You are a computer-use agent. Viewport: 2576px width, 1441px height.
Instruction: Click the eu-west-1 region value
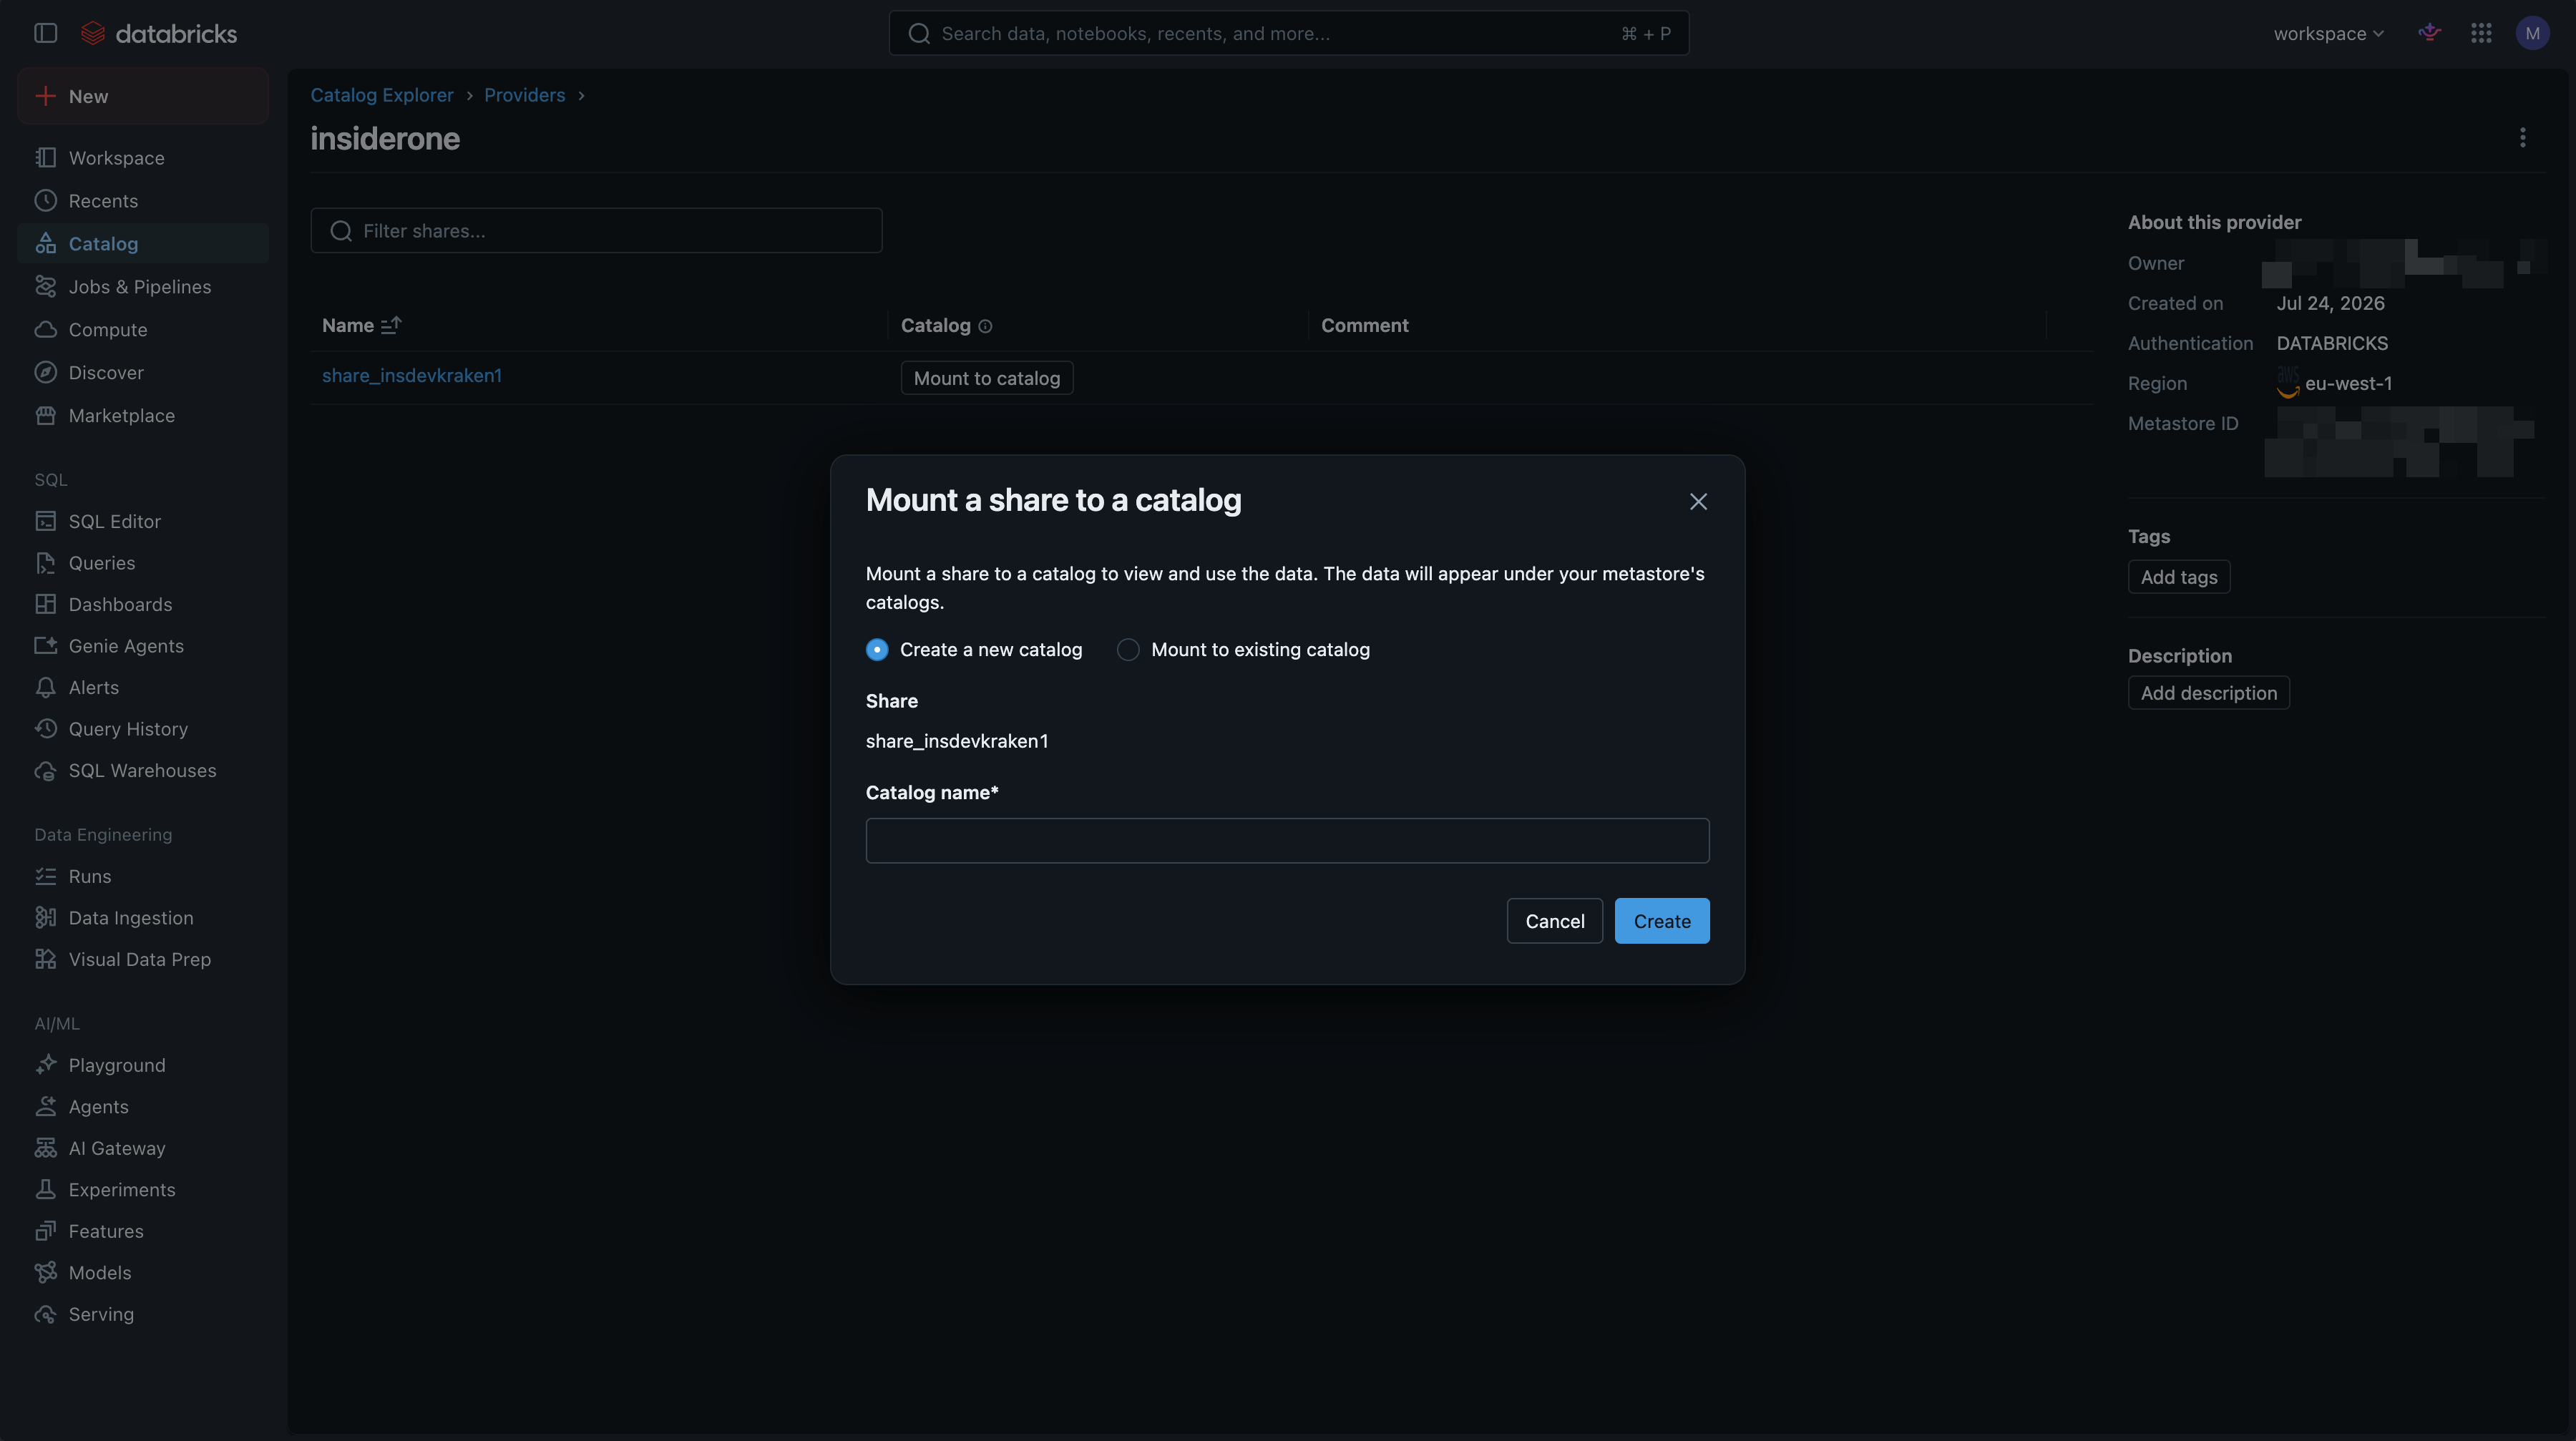[2348, 383]
